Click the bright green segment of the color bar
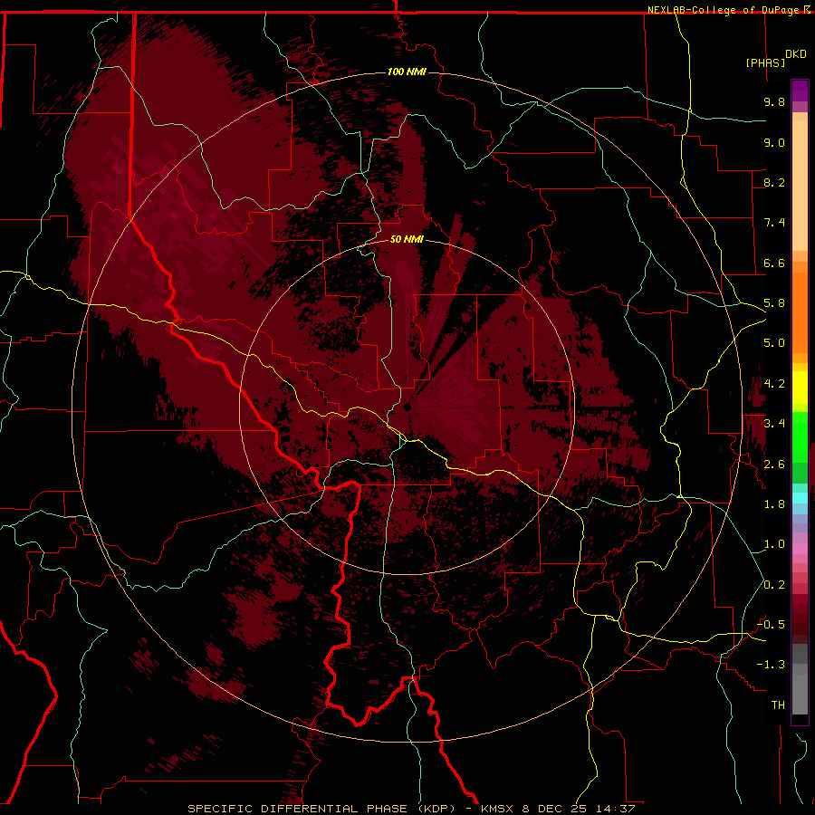This screenshot has height=815, width=815. 800,436
